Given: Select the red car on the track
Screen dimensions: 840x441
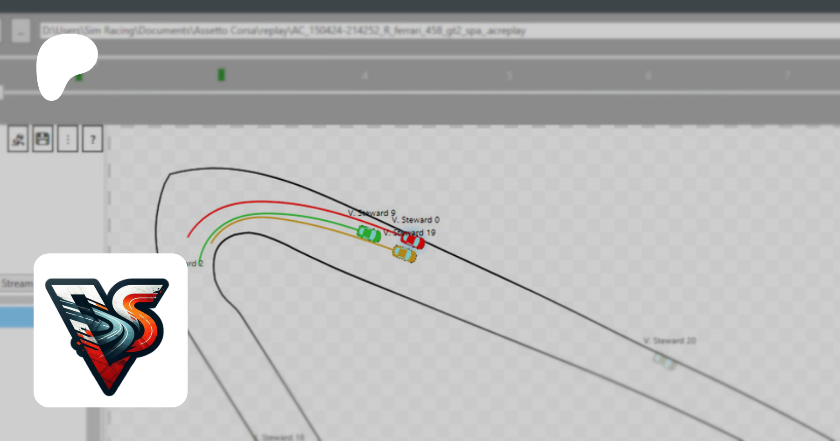Looking at the screenshot, I should click(x=413, y=241).
